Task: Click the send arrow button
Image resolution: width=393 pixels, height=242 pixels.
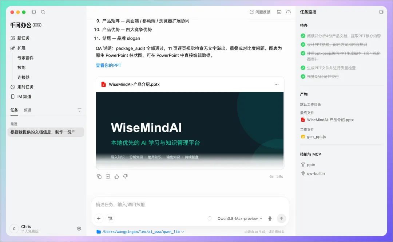Action: pos(281,218)
